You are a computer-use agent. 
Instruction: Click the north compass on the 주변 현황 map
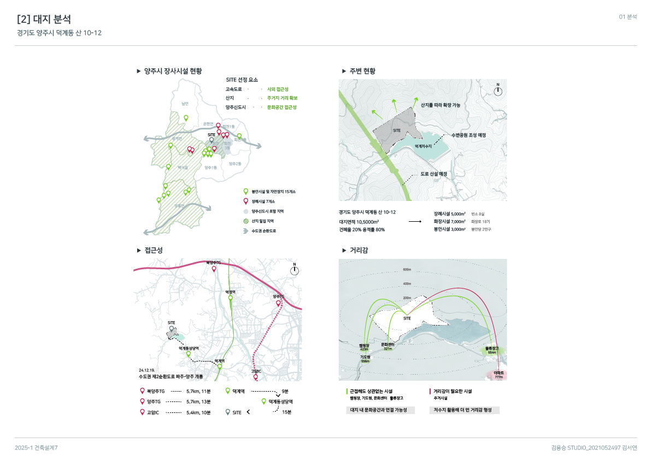coord(497,91)
